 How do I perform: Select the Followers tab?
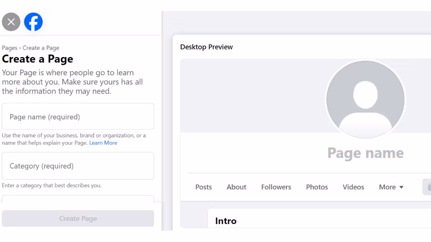[276, 187]
